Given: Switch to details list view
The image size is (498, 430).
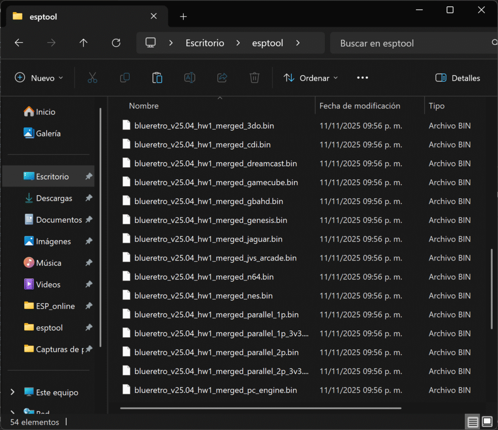Looking at the screenshot, I should 472,422.
